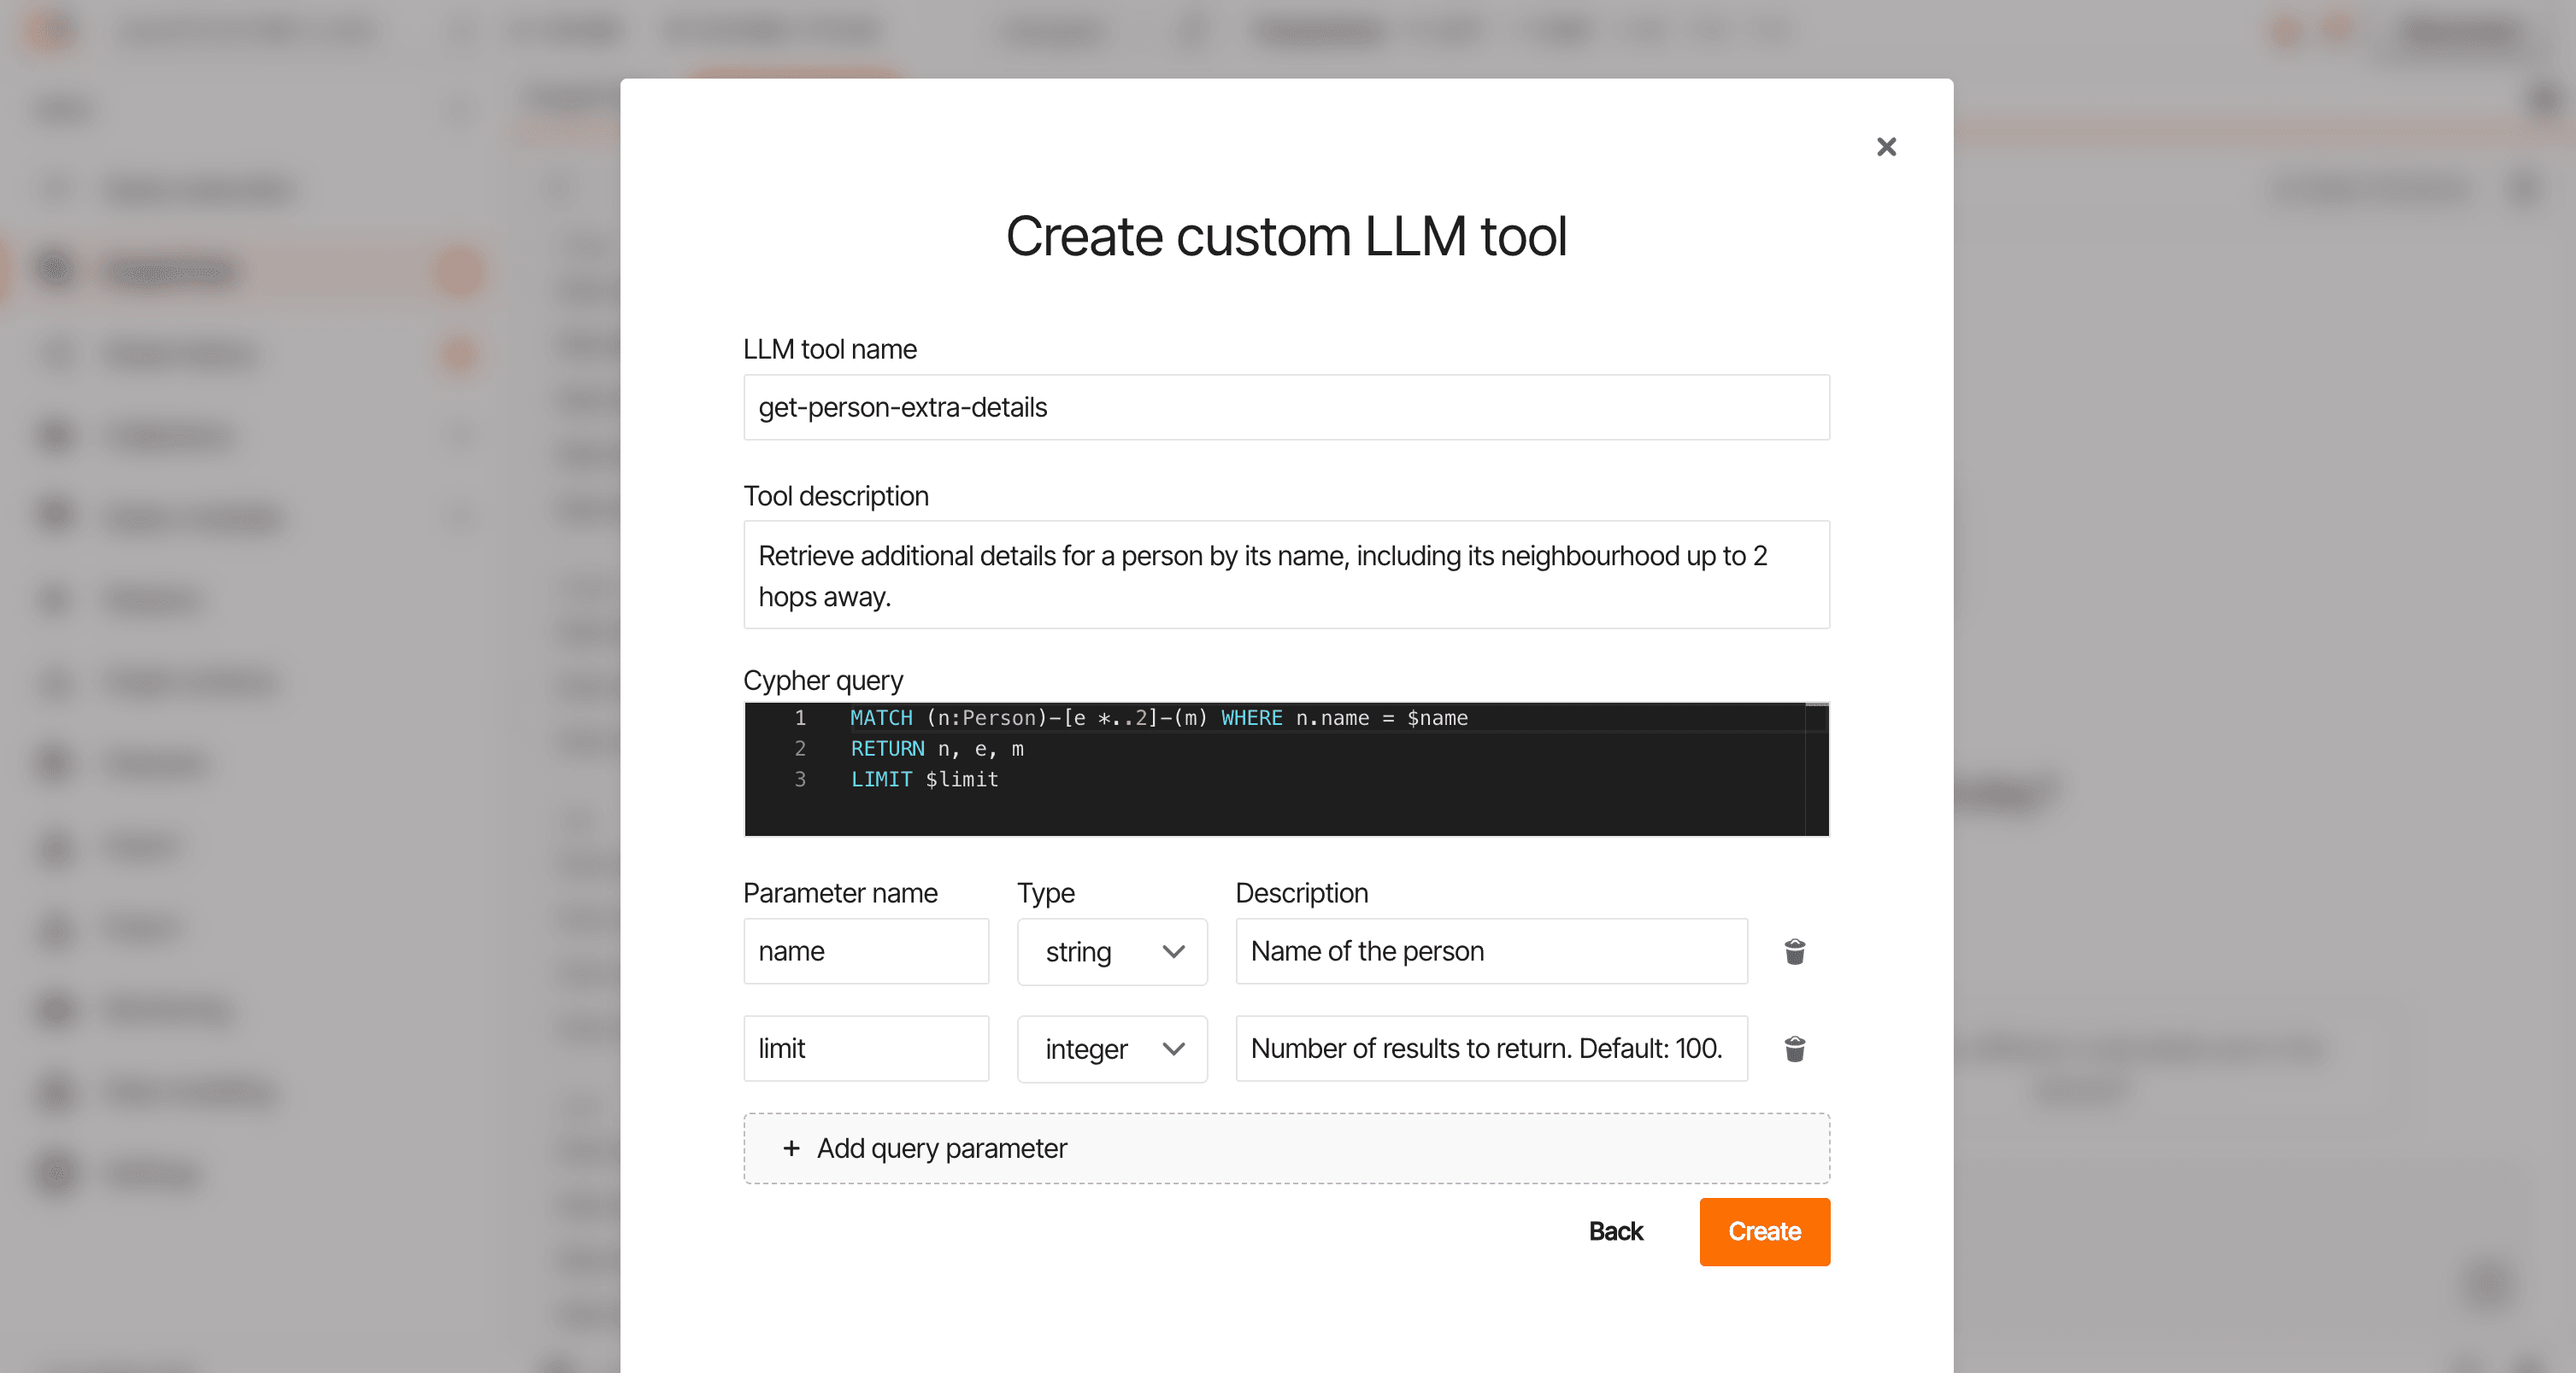Go Back from the tool form
Viewport: 2576px width, 1373px height.
(x=1615, y=1231)
